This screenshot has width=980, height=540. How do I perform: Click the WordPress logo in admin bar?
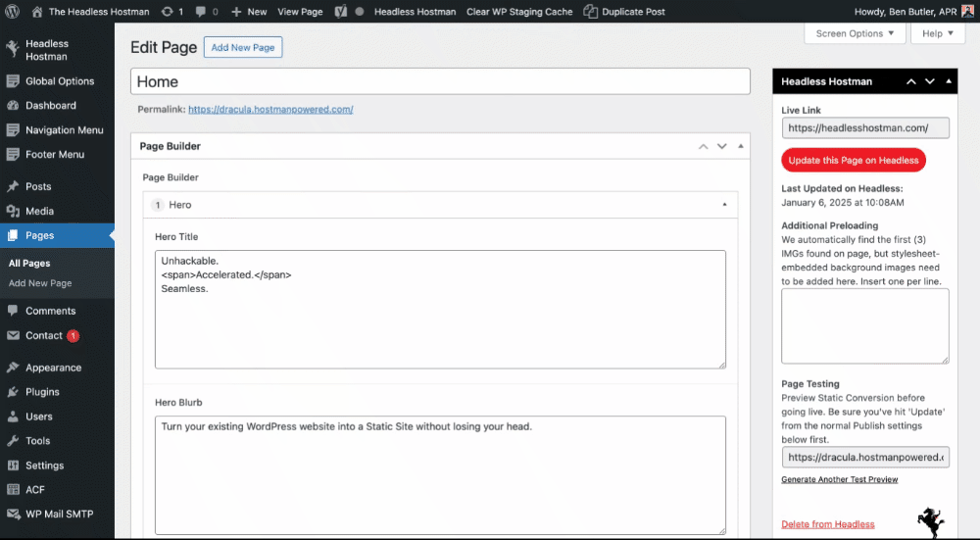tap(13, 12)
